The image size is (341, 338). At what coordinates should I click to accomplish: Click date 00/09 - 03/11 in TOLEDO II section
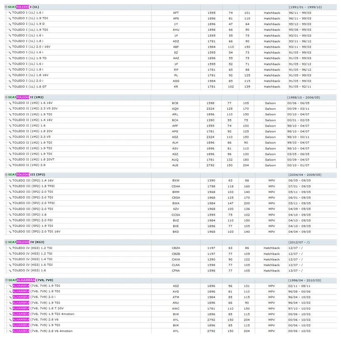coord(298,109)
